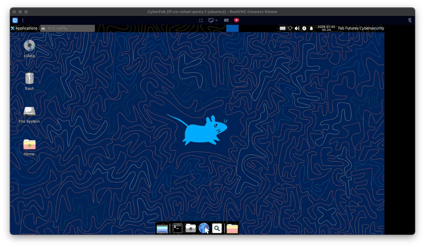
Task: Enter full screen mode in VNC Viewer
Action: 201,20
